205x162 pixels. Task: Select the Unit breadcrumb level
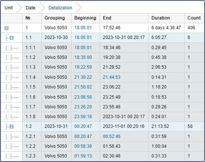[9, 8]
